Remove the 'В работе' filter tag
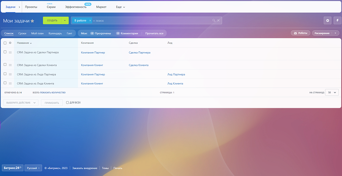 coord(90,21)
